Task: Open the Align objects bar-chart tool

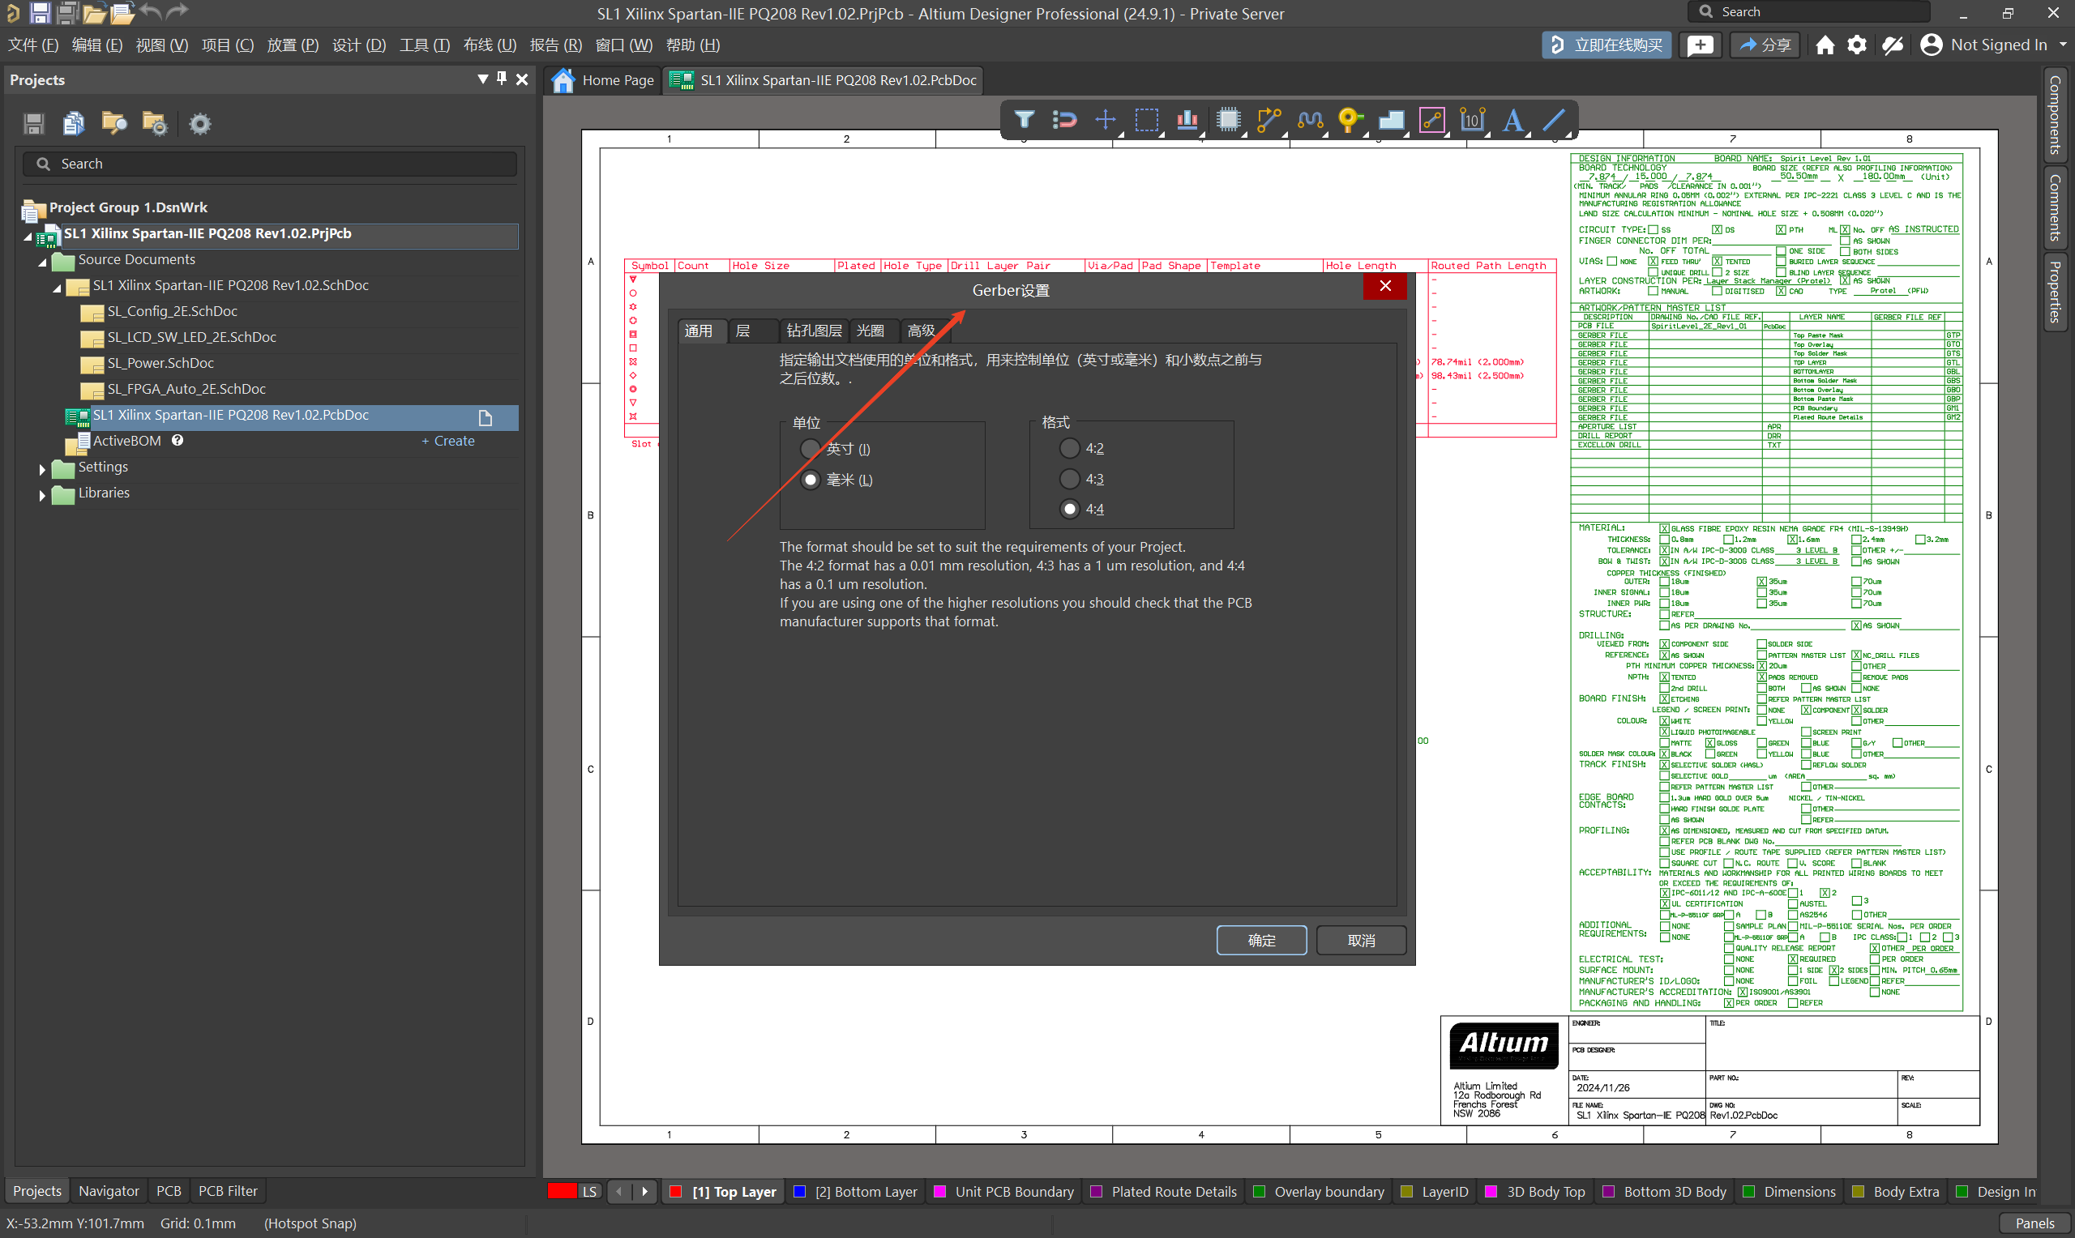Action: point(1187,120)
